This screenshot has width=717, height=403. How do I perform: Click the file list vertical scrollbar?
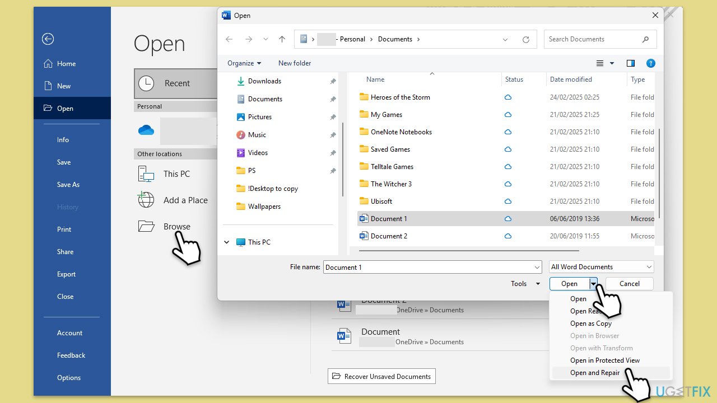659,174
